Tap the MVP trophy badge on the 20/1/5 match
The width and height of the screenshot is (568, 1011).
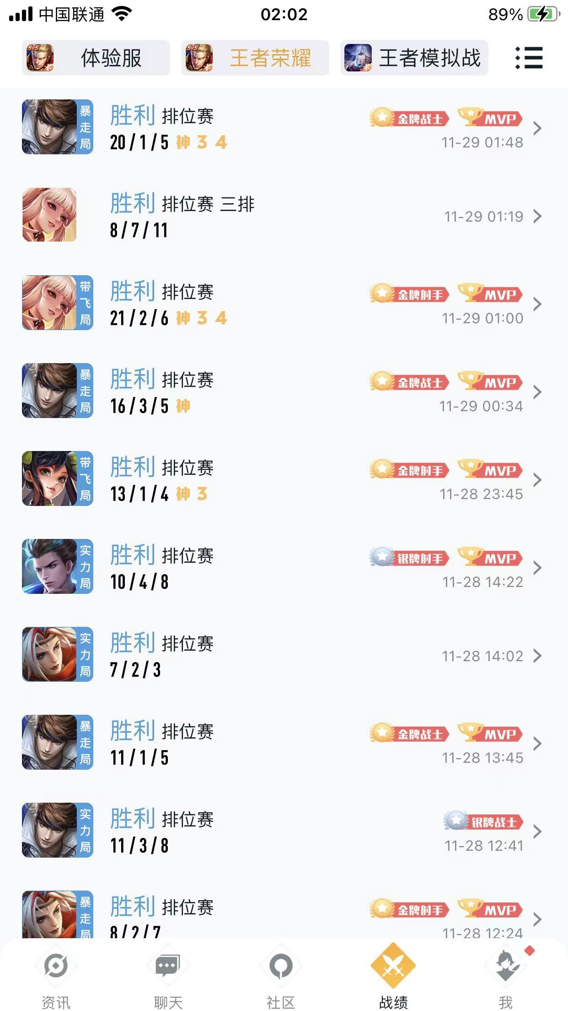click(x=490, y=118)
